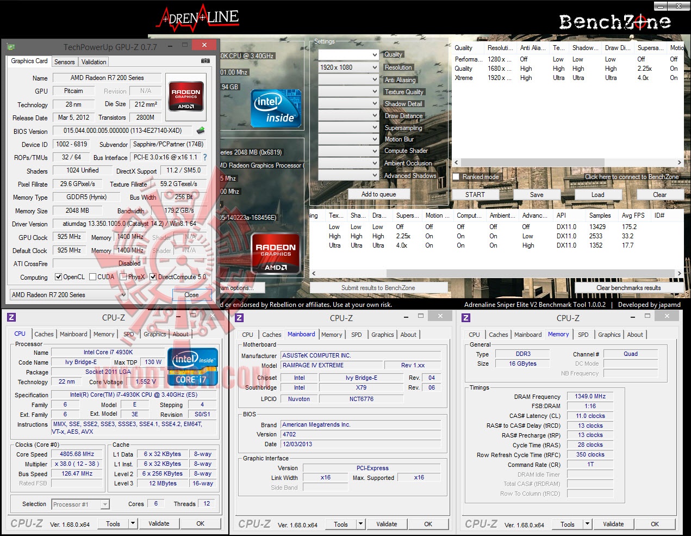The width and height of the screenshot is (691, 536).
Task: Toggle the DirectCompute 5.0 checkbox
Action: pyautogui.click(x=153, y=277)
